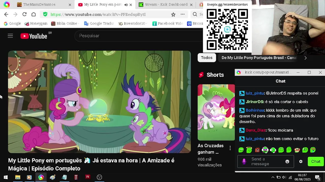
Task: Open the Adobe Flash taskbar icon
Action: [x=88, y=177]
